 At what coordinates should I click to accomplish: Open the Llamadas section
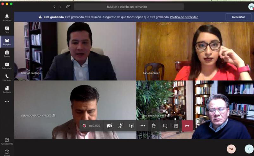click(7, 78)
